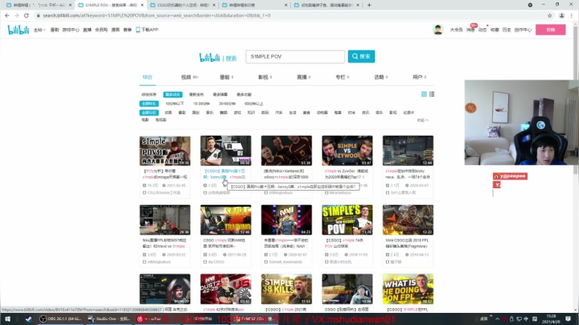The image size is (579, 325).
Task: Open CSGO 真假Pro第十五期 video title link
Action: [224, 174]
